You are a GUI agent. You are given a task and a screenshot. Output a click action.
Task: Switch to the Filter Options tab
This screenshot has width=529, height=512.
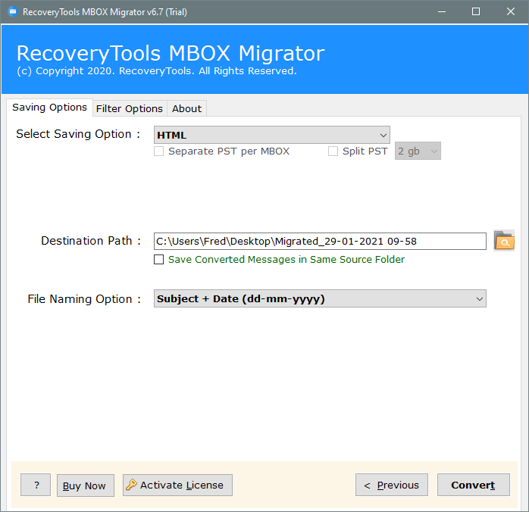point(130,108)
